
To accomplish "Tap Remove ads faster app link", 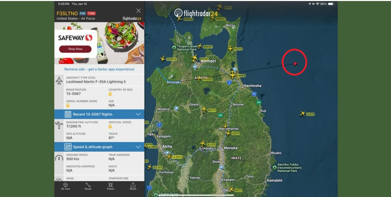I will (x=99, y=69).
